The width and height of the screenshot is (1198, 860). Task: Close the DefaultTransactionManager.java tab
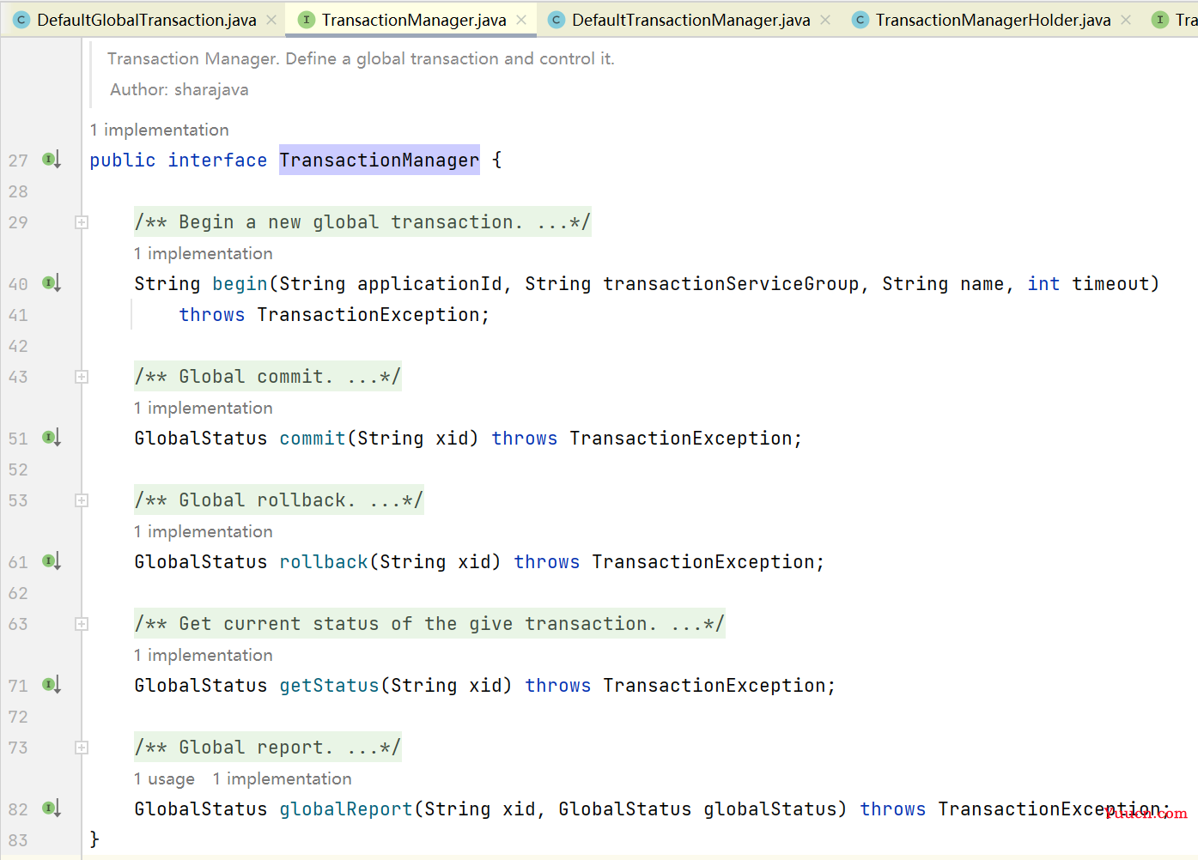click(x=825, y=20)
